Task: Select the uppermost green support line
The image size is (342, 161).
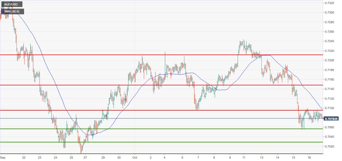Action: click(162, 129)
